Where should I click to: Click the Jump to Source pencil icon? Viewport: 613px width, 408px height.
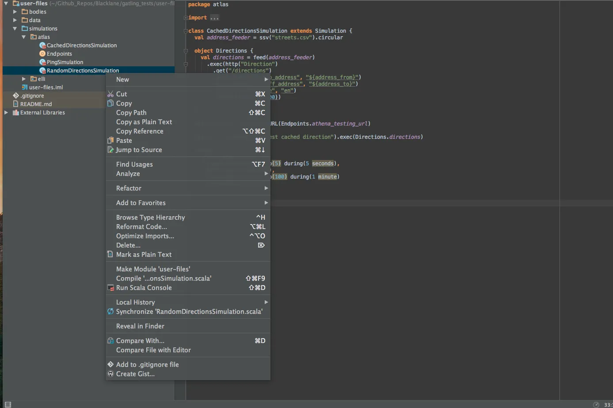[x=110, y=150]
